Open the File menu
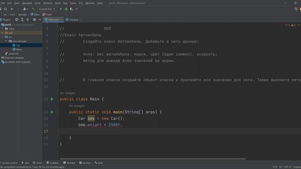The width and height of the screenshot is (301, 169). point(2,3)
